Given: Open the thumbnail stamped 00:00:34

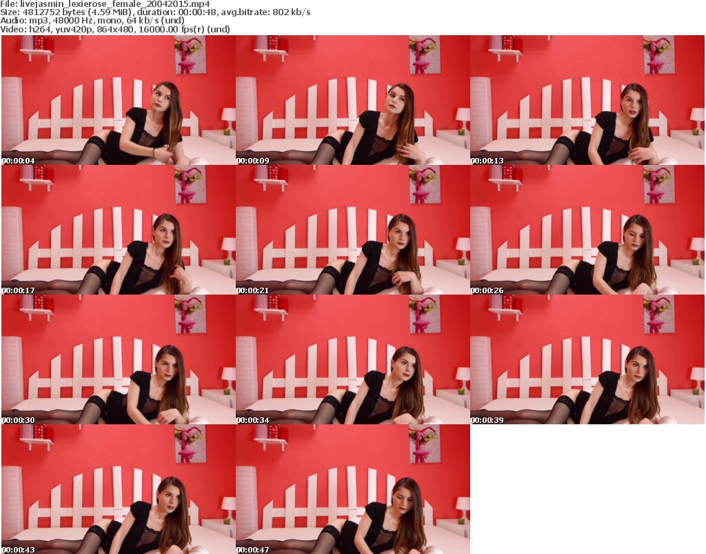Looking at the screenshot, I should pyautogui.click(x=353, y=359).
